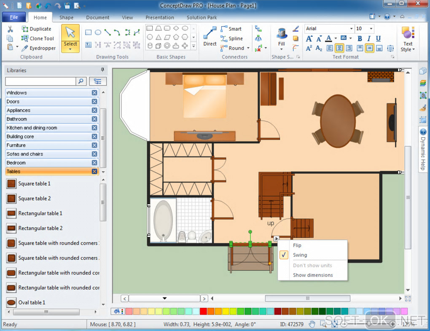Insert a triangle basic shape

159,37
